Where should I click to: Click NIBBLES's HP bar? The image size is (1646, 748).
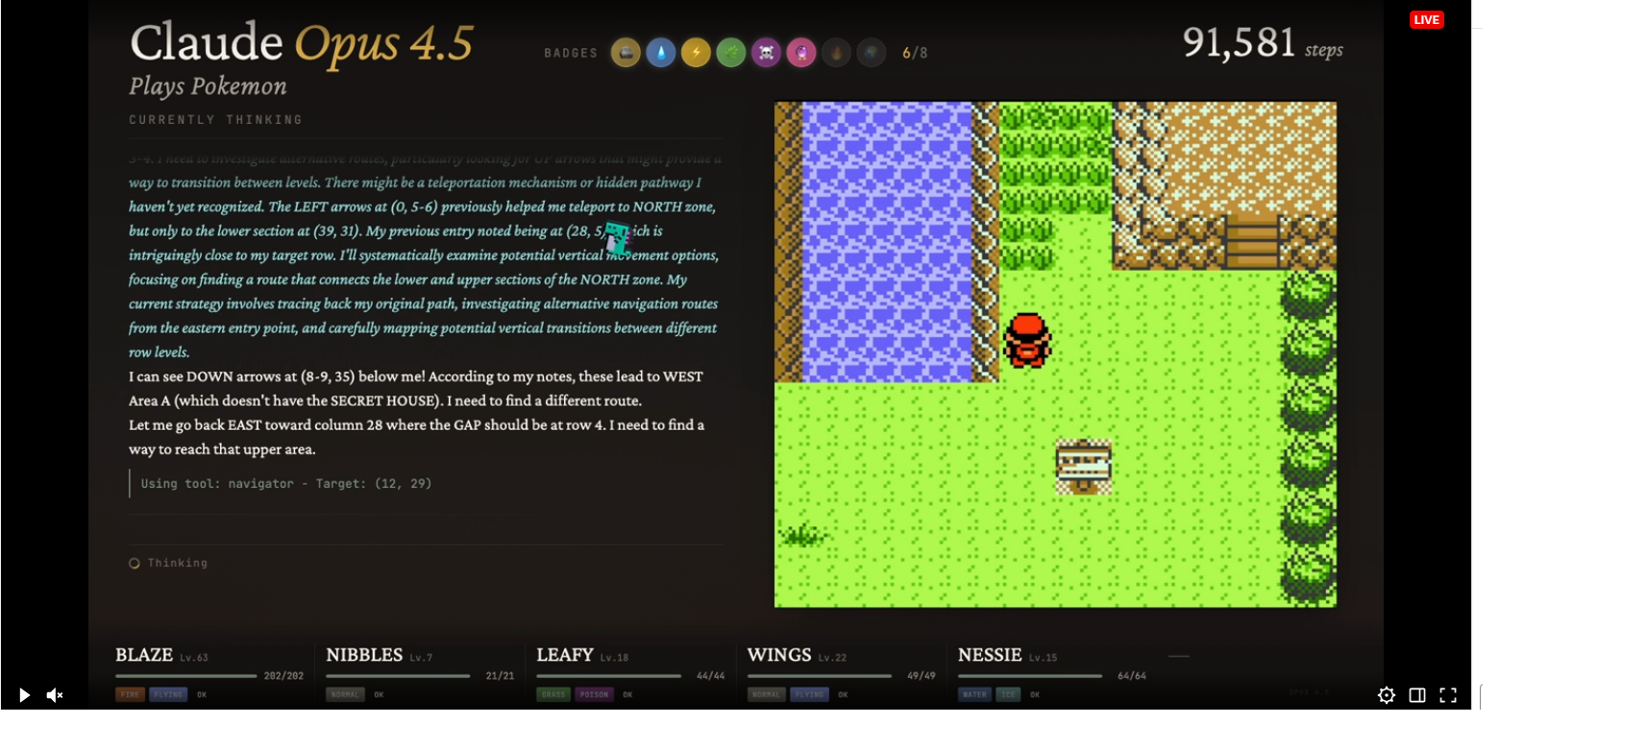(398, 676)
